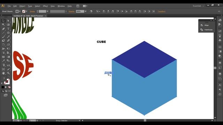Select the Scale tool
Image resolution: width=223 pixels, height=125 pixels.
pyautogui.click(x=8, y=45)
